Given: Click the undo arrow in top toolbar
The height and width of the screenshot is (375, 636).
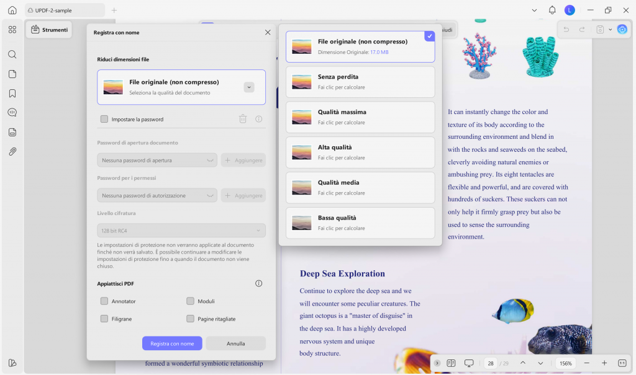Looking at the screenshot, I should 566,30.
